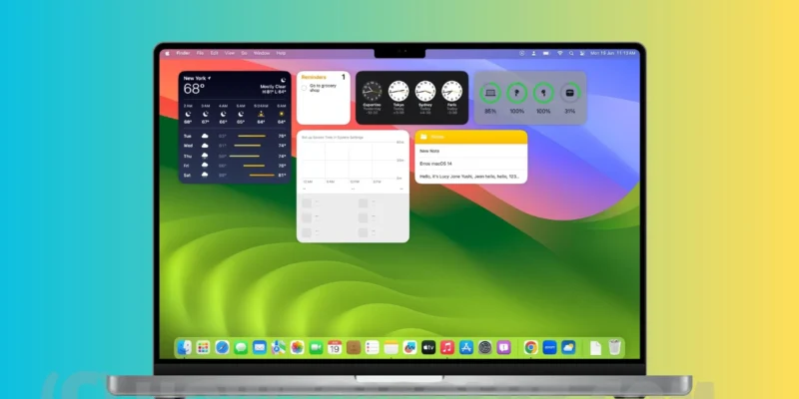Open the brown Contacts icon in the dock
The image size is (799, 399).
point(354,347)
